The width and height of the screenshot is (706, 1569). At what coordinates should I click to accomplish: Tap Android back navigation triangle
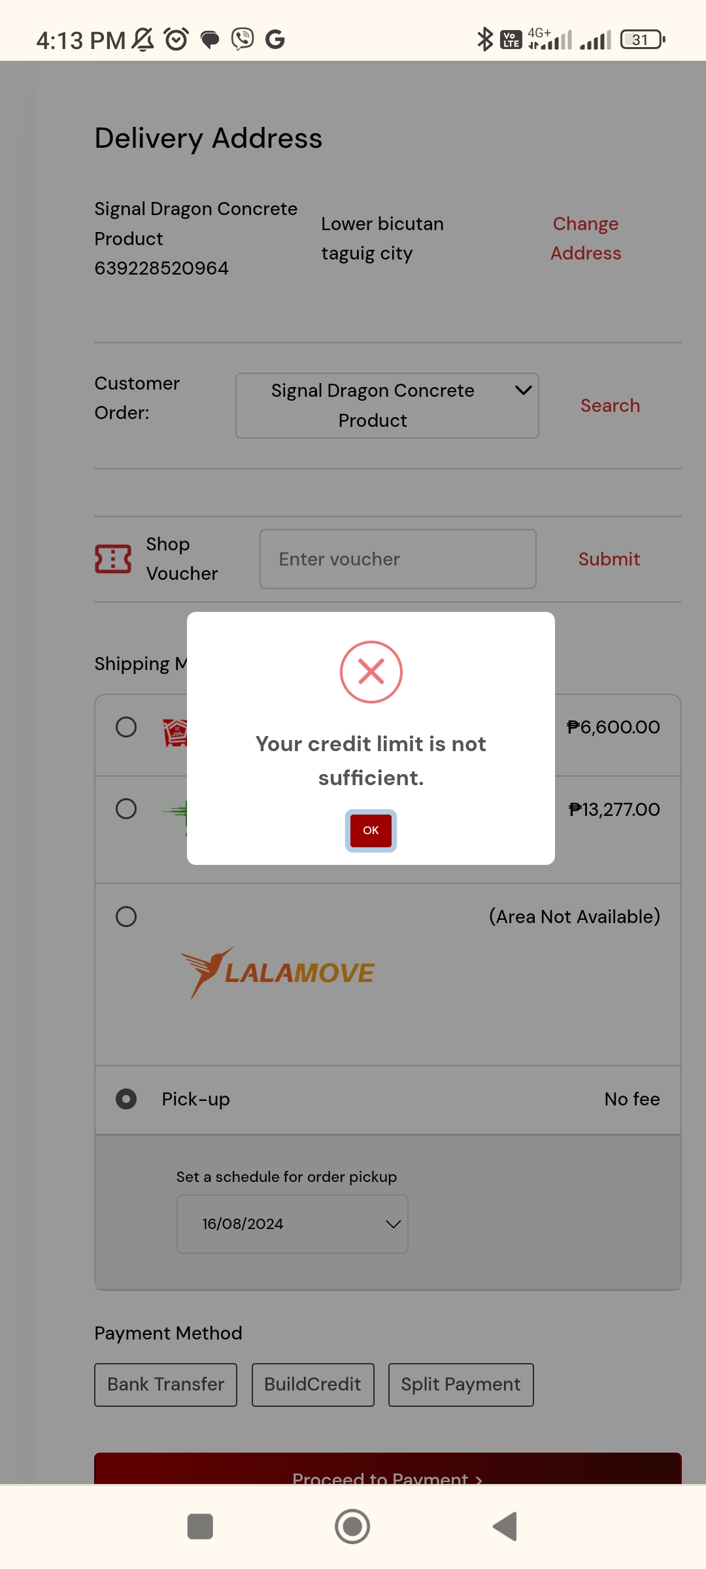(505, 1527)
